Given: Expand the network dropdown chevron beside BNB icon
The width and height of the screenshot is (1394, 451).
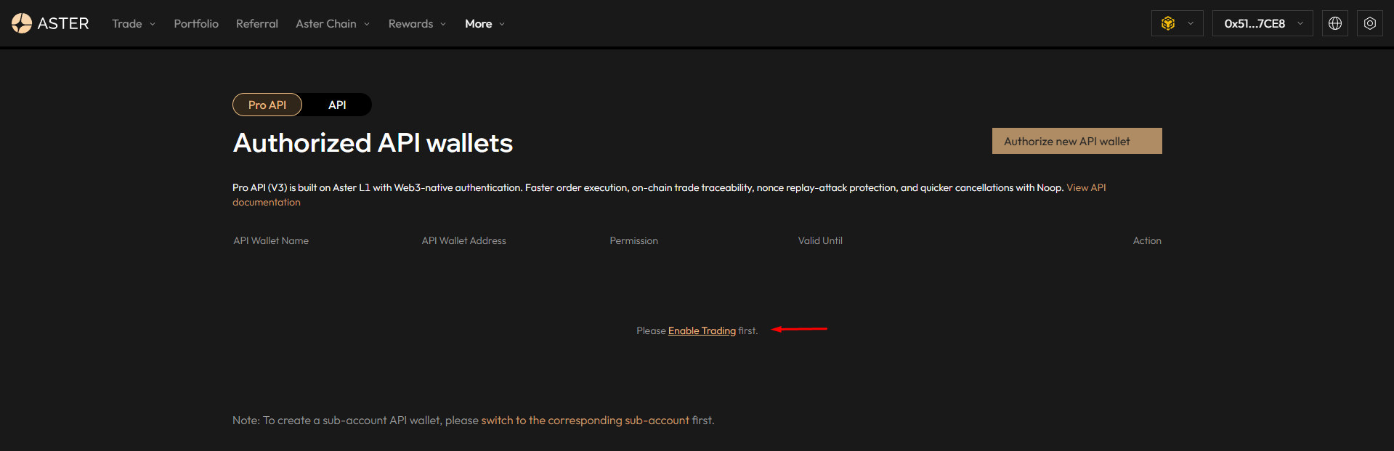Looking at the screenshot, I should (x=1191, y=24).
